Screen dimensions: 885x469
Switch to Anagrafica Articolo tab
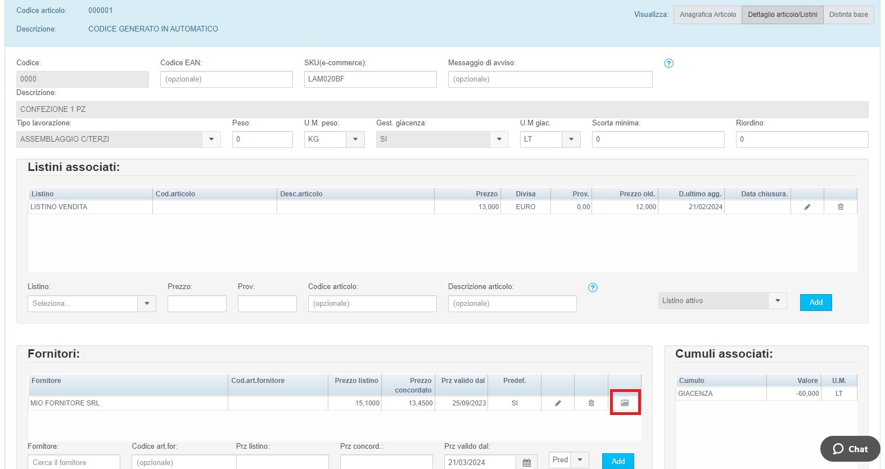point(707,15)
